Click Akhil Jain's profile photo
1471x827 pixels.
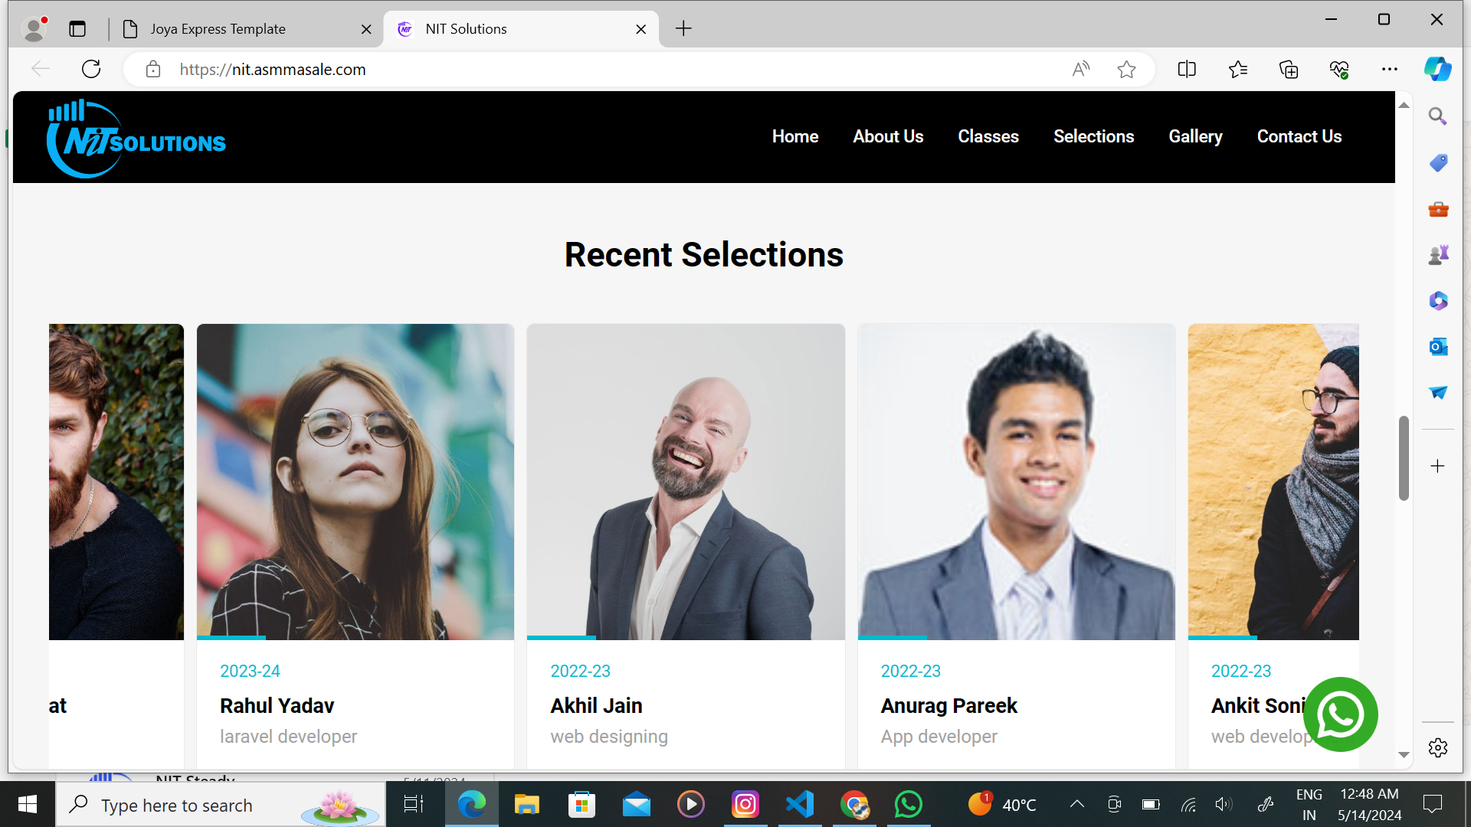pos(686,482)
